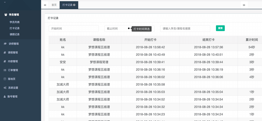This screenshot has width=262, height=121.
Task: Select 学员列表 in the sidebar submenu
Action: pyautogui.click(x=15, y=22)
